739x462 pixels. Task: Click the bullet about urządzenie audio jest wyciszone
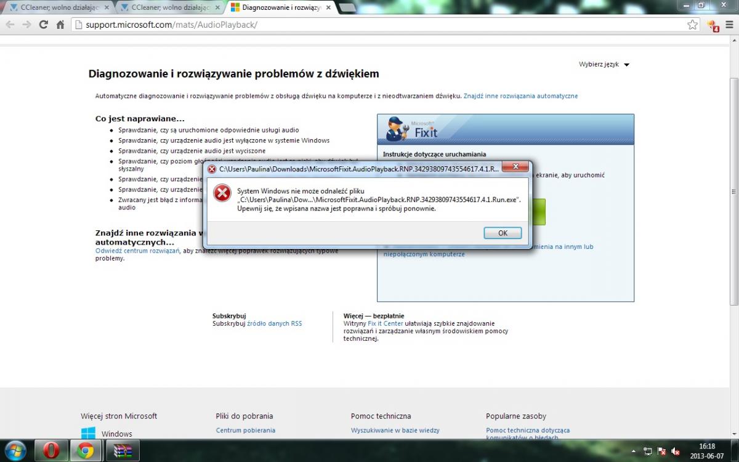tap(192, 151)
